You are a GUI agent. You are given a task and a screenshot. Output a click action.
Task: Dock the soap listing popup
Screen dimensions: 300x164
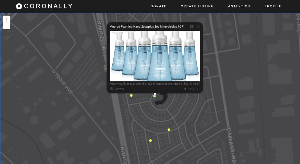point(192,27)
